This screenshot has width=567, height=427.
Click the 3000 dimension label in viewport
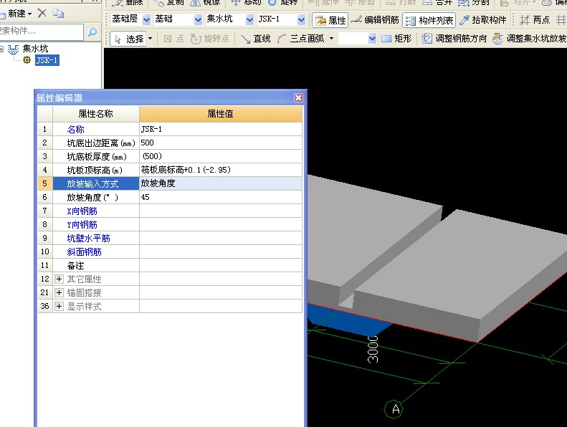(x=373, y=349)
